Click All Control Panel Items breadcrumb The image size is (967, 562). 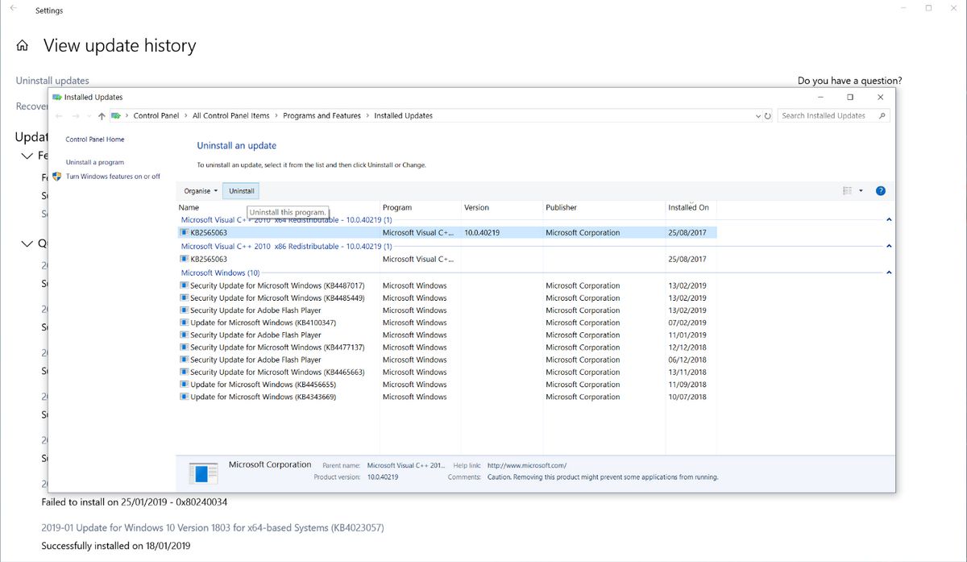231,116
